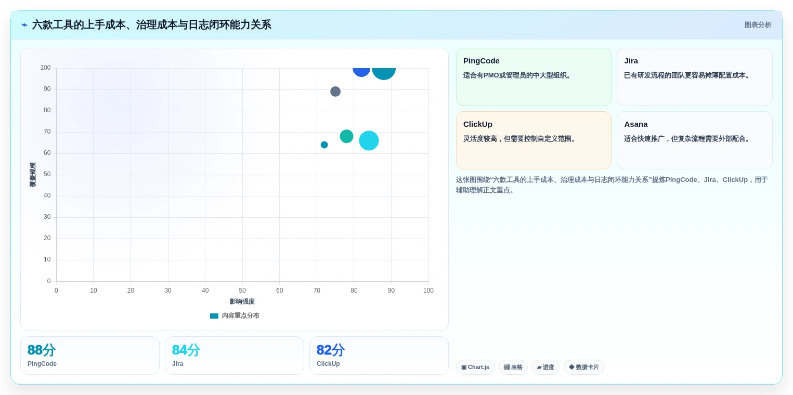Click the 图表分析 label in the header

coord(758,25)
